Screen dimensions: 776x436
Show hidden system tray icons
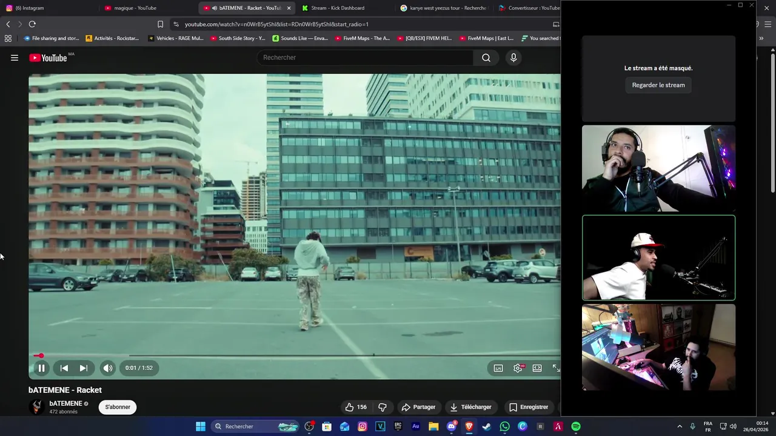click(679, 426)
